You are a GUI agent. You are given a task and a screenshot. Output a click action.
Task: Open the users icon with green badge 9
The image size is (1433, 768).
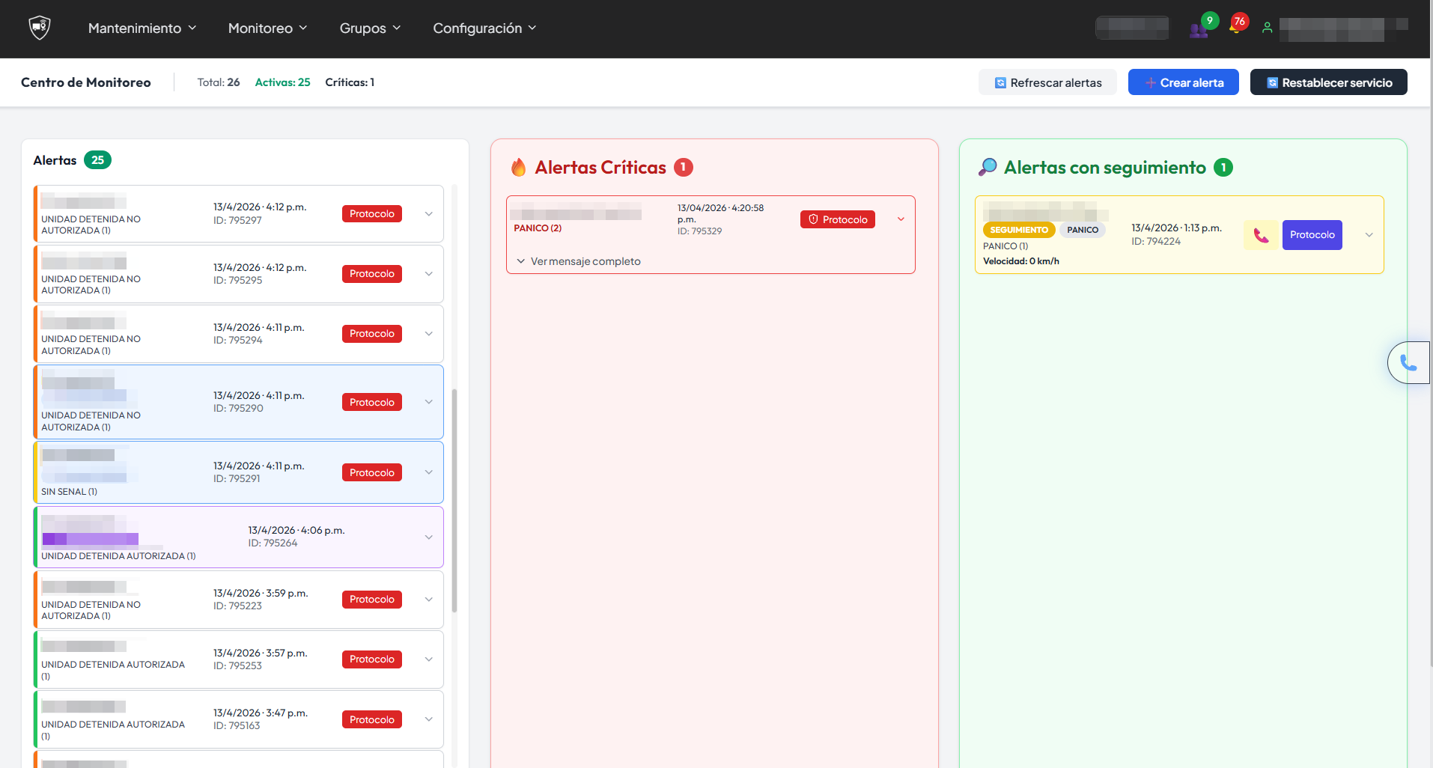[1199, 30]
